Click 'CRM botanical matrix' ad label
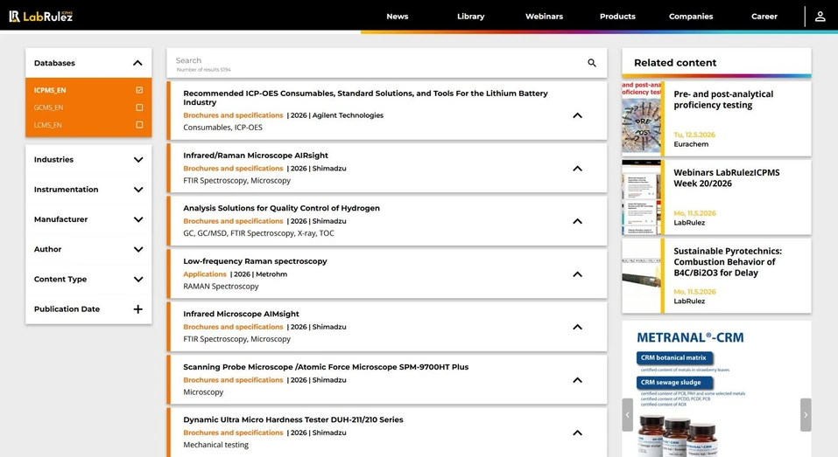 (x=673, y=357)
